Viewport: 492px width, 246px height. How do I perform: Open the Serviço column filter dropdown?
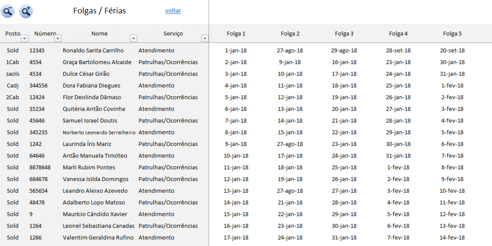click(x=205, y=38)
